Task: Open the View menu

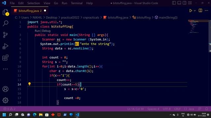Action: (47, 3)
